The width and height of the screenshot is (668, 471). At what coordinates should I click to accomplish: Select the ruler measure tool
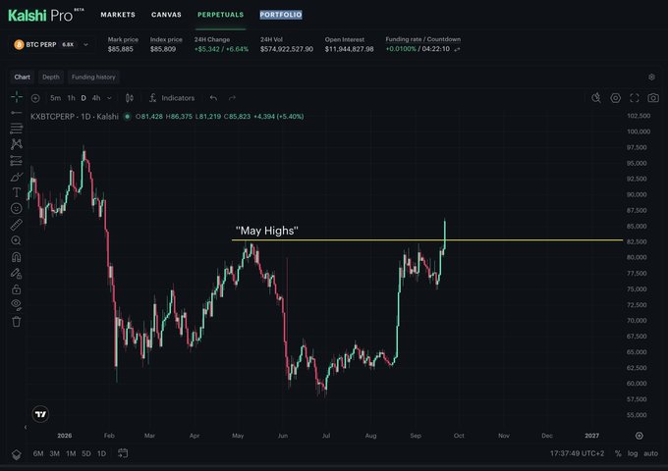click(16, 225)
